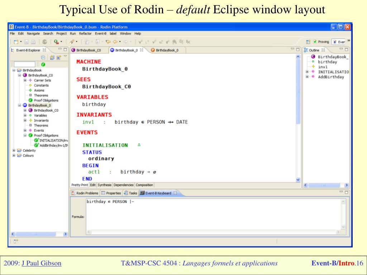
Task: Minimize the Outline view
Action: coord(341,49)
